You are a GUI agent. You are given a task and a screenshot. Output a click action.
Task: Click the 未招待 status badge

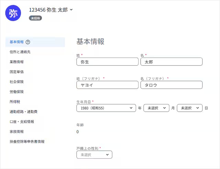pyautogui.click(x=35, y=18)
